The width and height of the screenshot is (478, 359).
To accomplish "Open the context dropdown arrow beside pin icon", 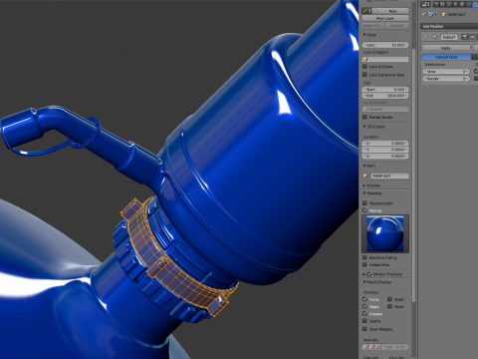I will point(435,14).
